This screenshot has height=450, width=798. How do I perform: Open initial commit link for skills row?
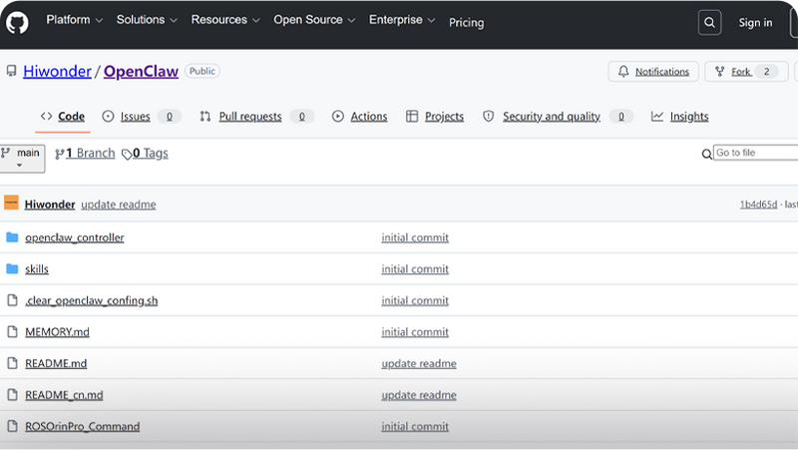pyautogui.click(x=415, y=268)
